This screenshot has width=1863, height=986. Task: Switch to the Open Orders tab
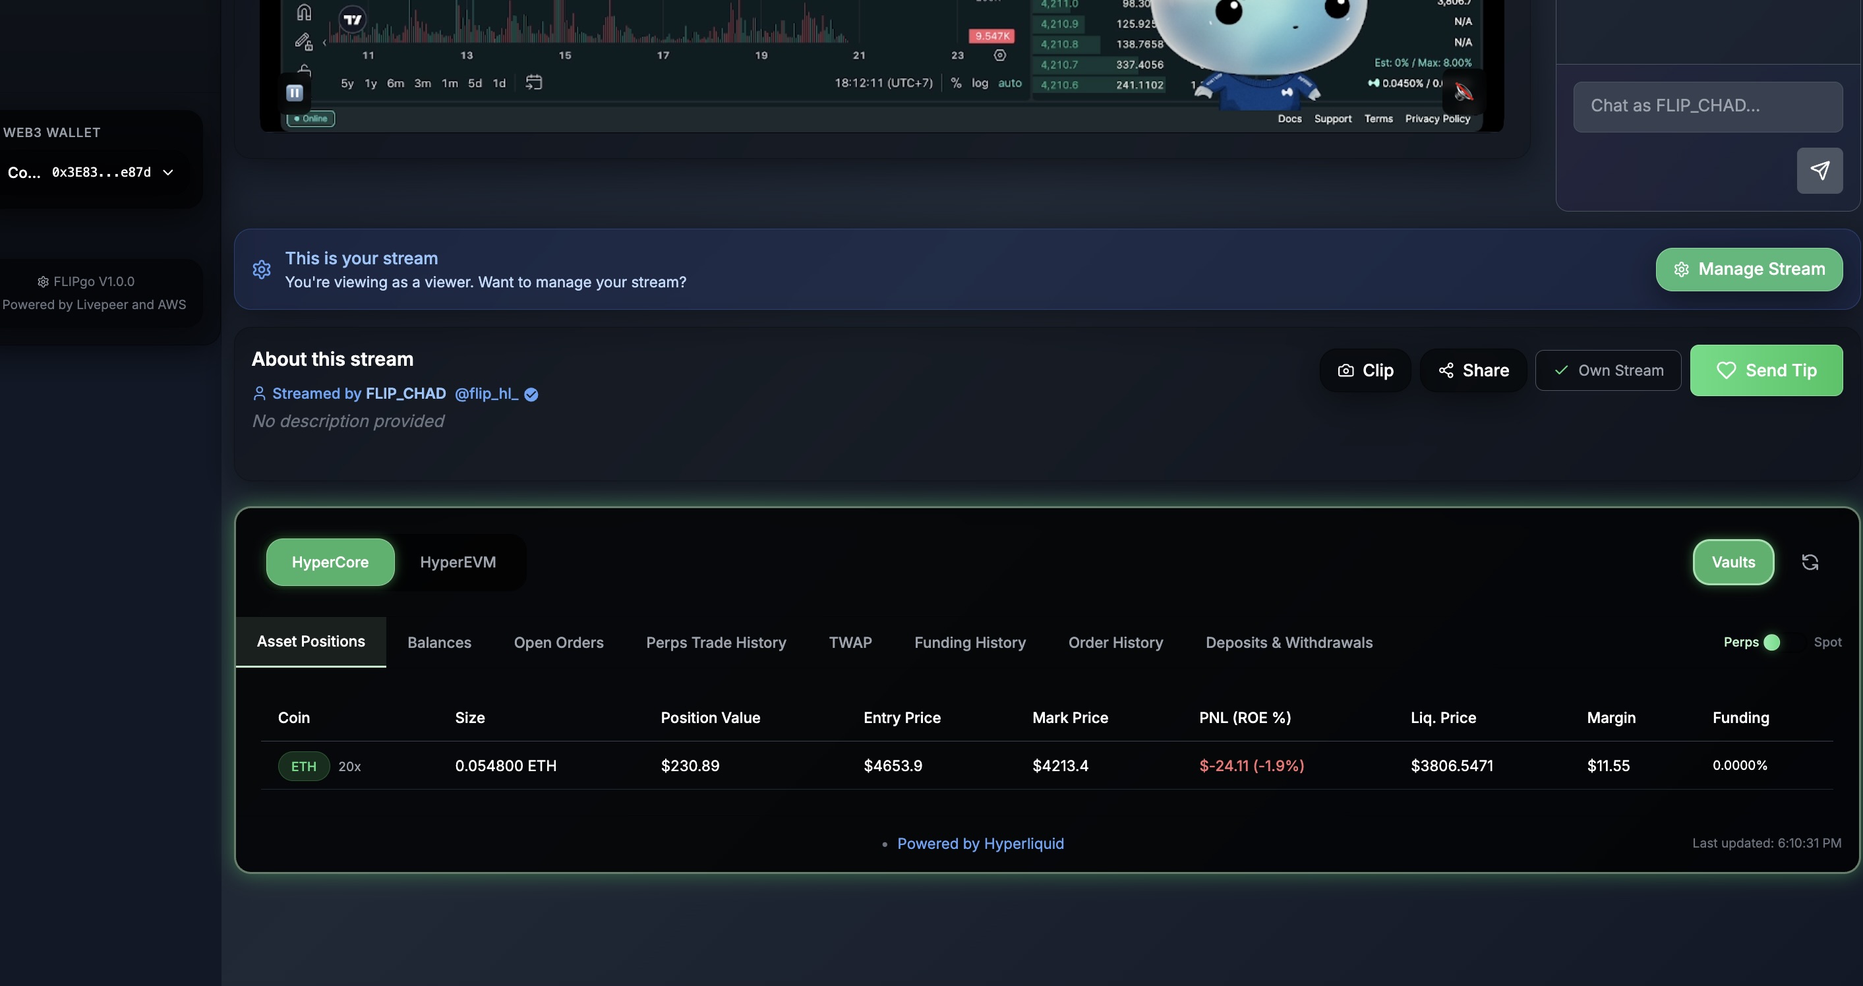[x=558, y=642]
